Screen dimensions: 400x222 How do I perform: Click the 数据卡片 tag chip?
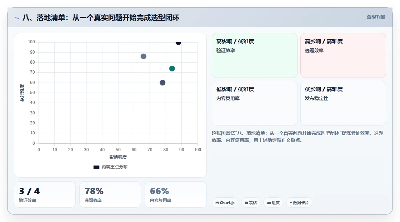point(299,203)
